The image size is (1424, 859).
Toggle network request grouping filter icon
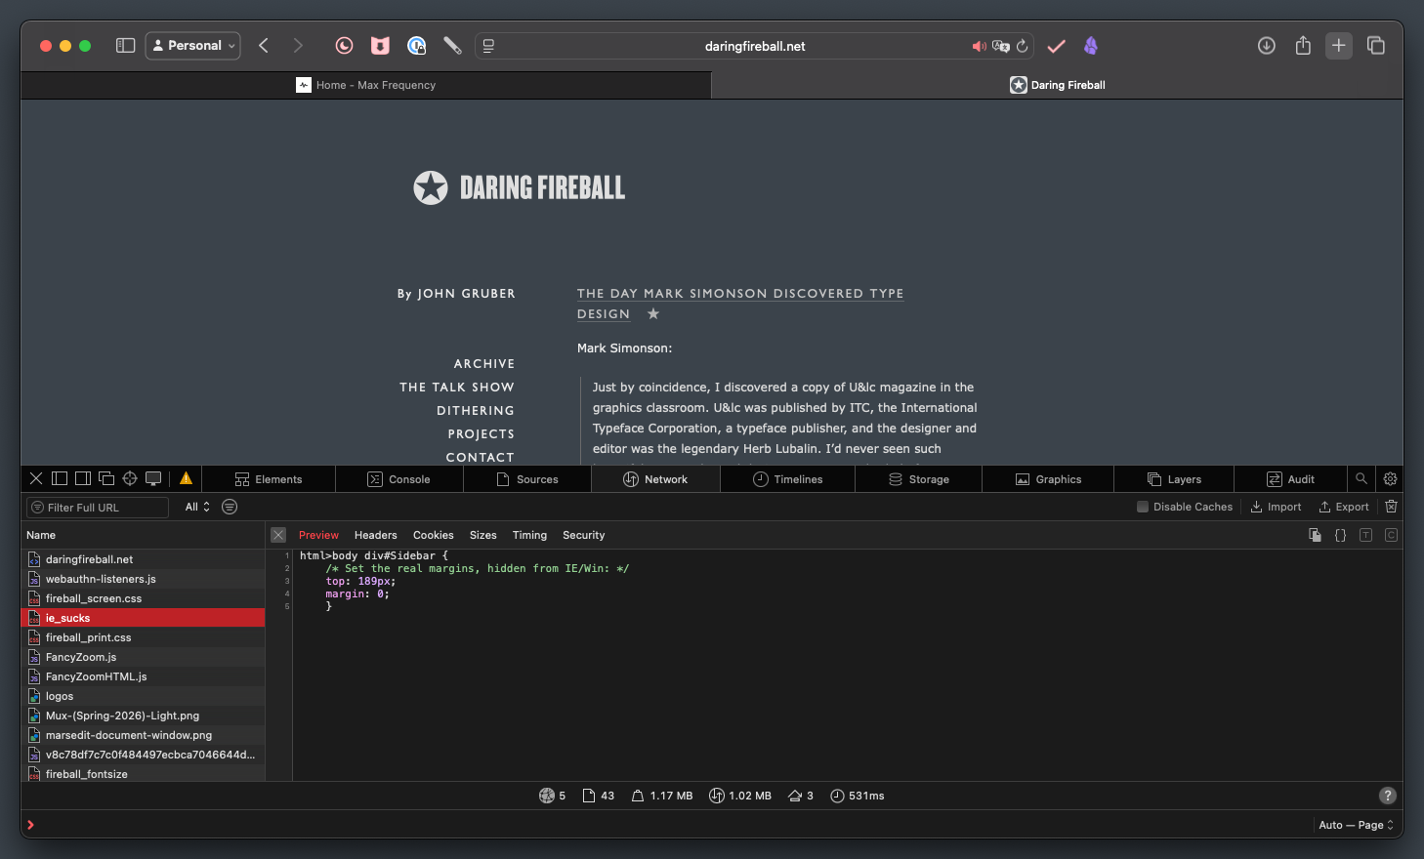(230, 507)
